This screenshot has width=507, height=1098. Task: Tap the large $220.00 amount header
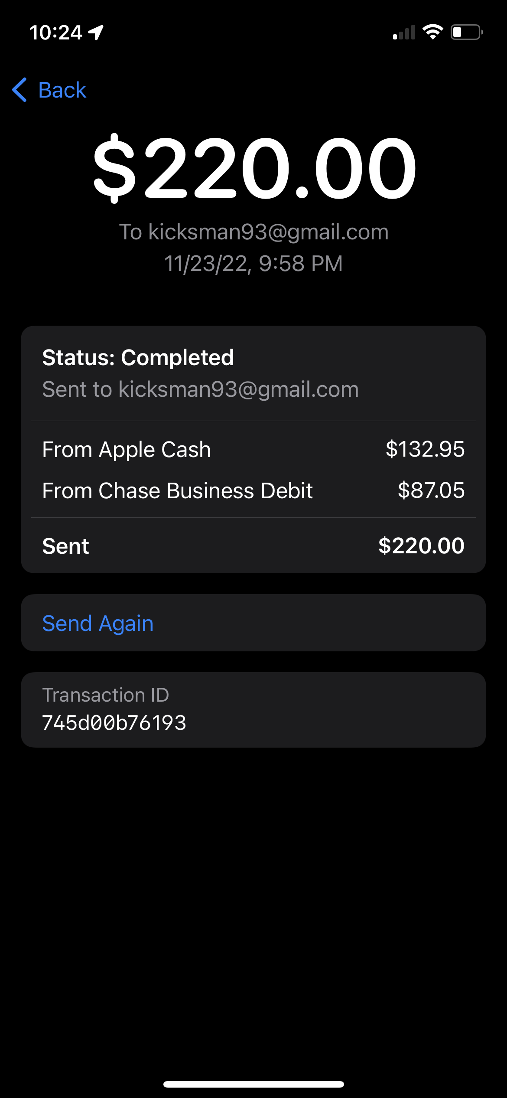[x=255, y=168]
